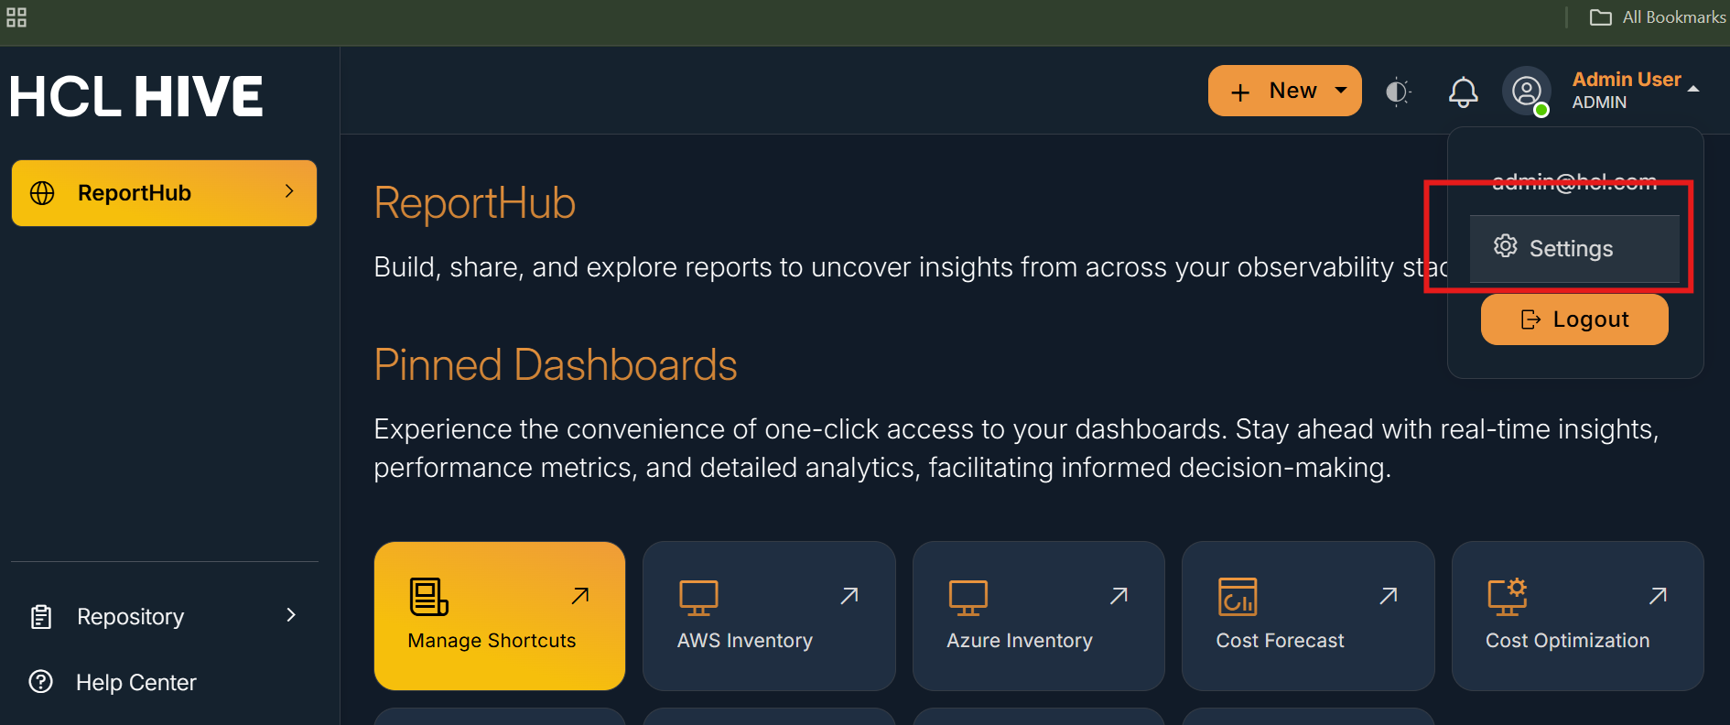Screen dimensions: 1730x725
Task: Click the Cost Forecast chart icon
Action: pos(1237,598)
